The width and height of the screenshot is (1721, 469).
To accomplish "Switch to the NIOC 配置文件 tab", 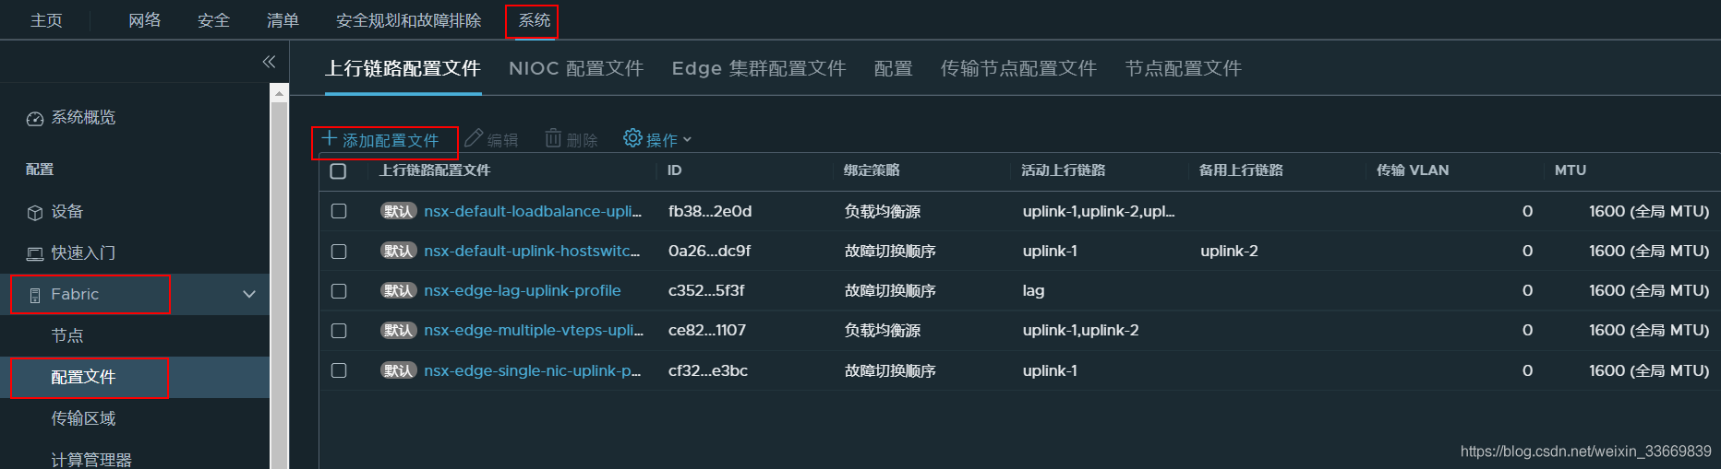I will (x=575, y=68).
